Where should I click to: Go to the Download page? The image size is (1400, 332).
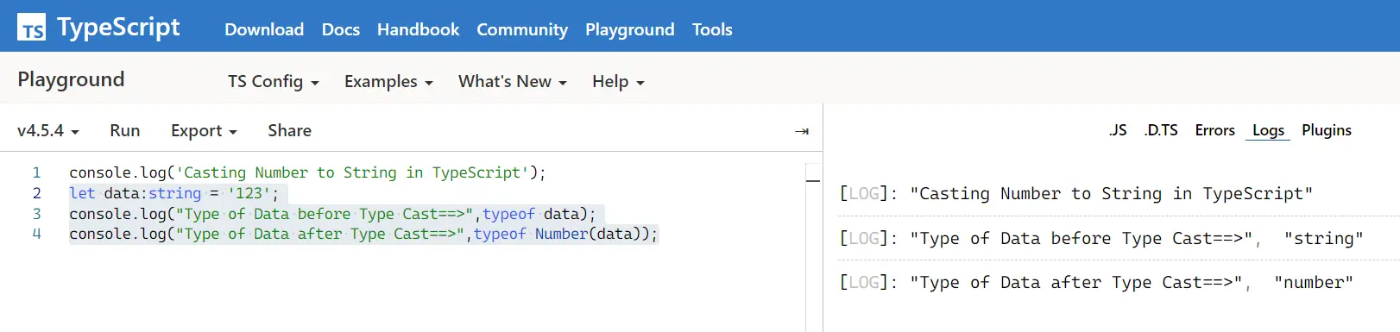pyautogui.click(x=264, y=29)
